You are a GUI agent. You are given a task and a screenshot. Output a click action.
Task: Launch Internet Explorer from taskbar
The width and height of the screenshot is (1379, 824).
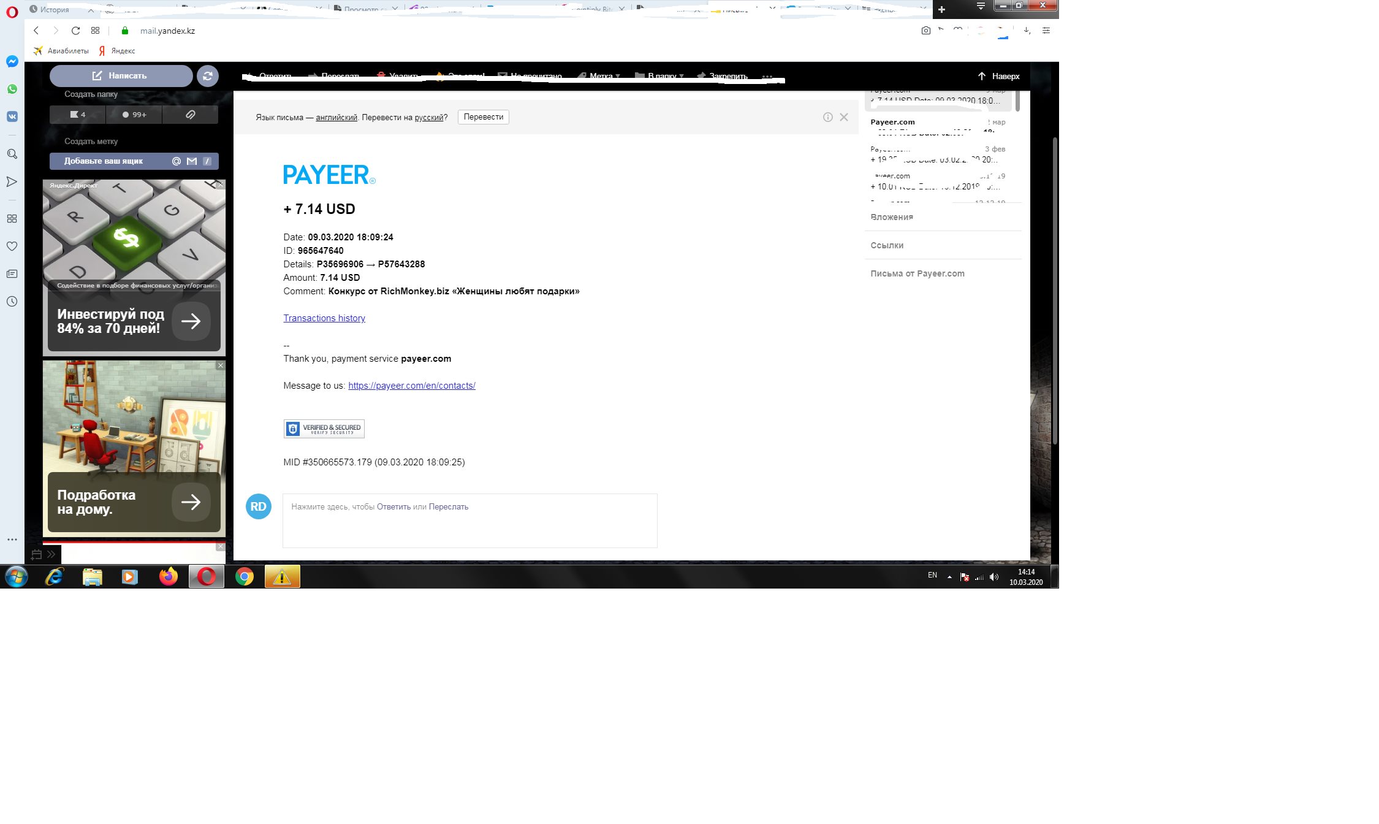tap(55, 577)
